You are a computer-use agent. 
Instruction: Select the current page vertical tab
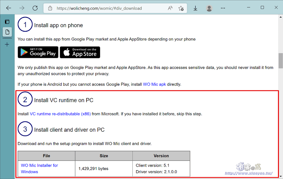coord(7,32)
